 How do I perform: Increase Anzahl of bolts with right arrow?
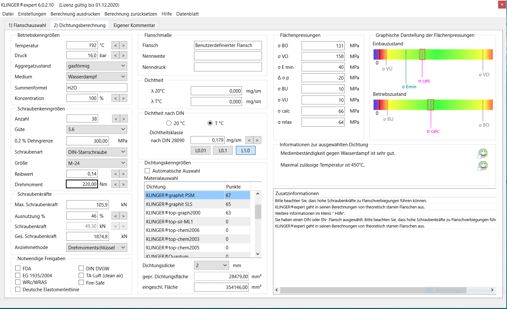point(124,119)
